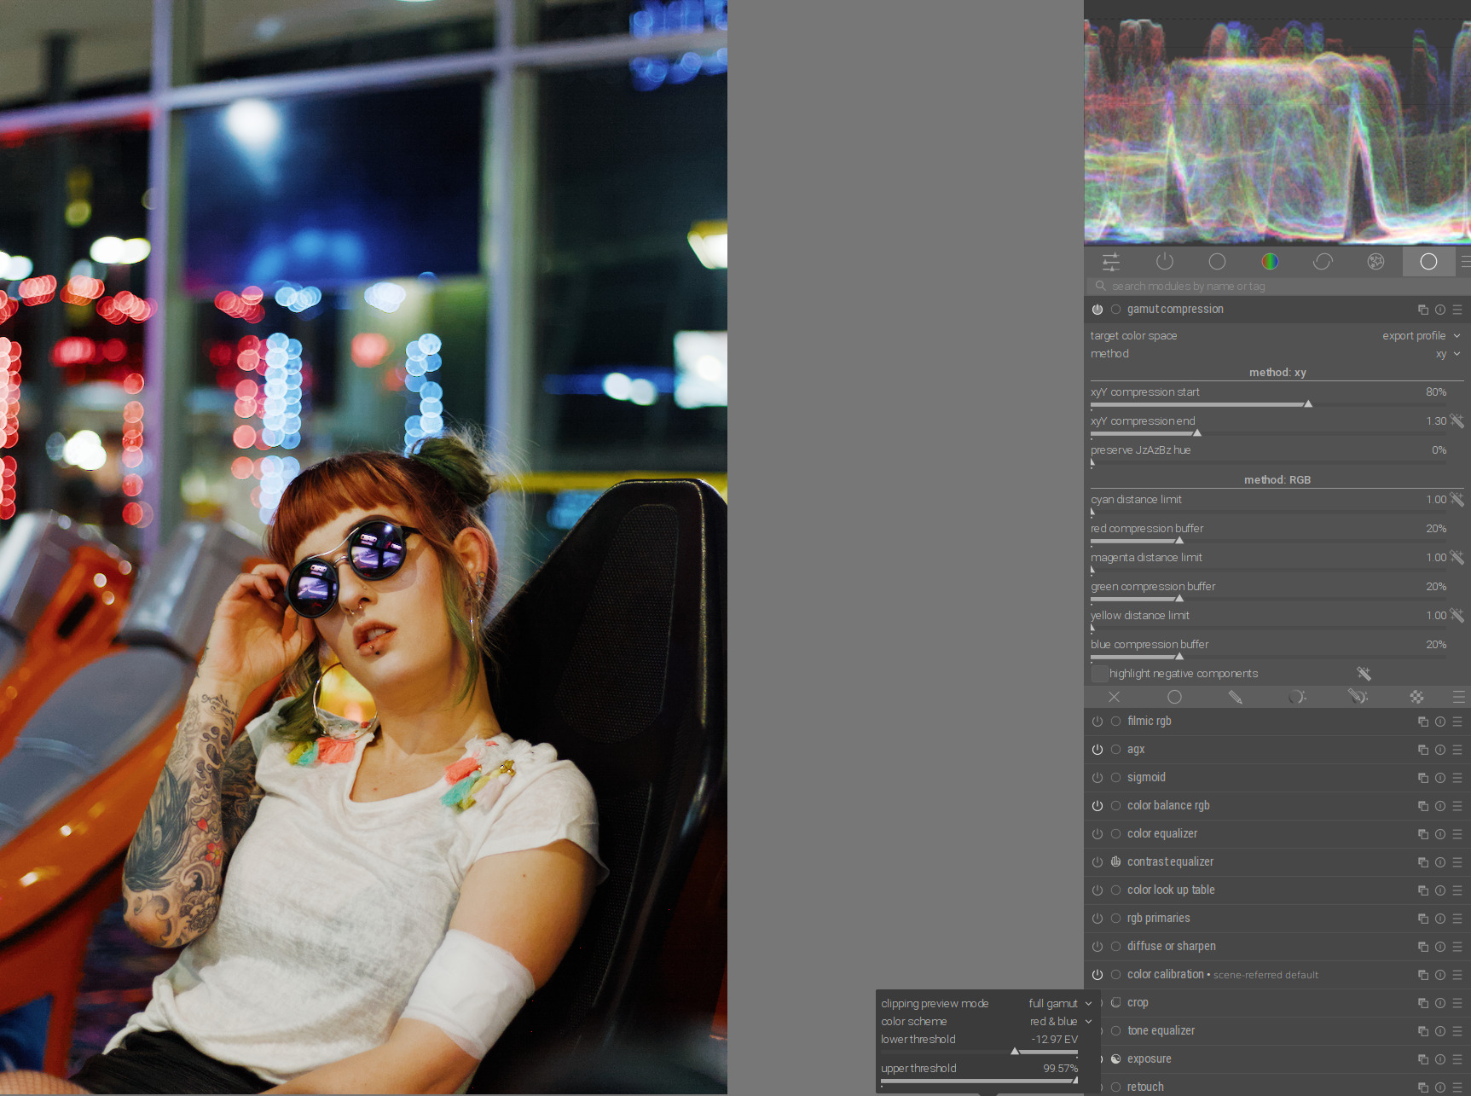Click the cyan distance limit picker wand
This screenshot has height=1096, width=1471.
pyautogui.click(x=1457, y=500)
